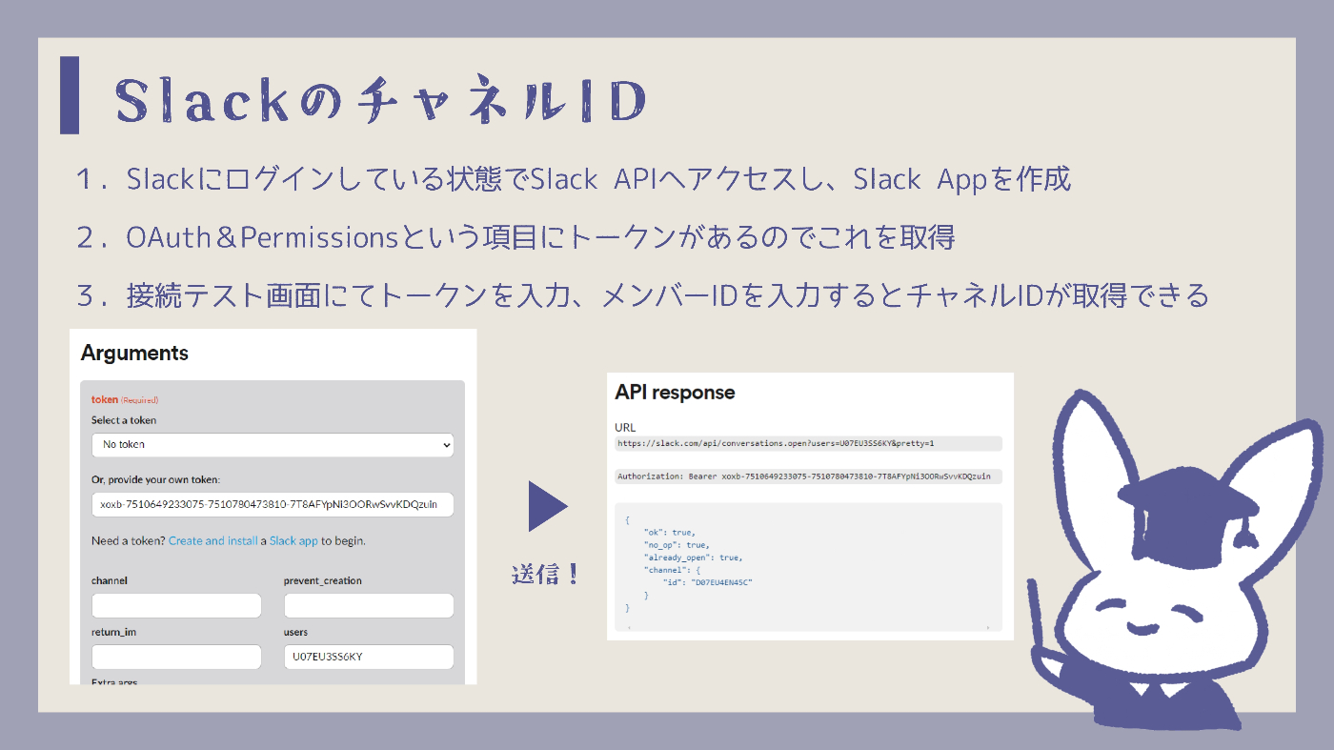Click step 2 text about OAuth＆Permissions

coord(515,237)
